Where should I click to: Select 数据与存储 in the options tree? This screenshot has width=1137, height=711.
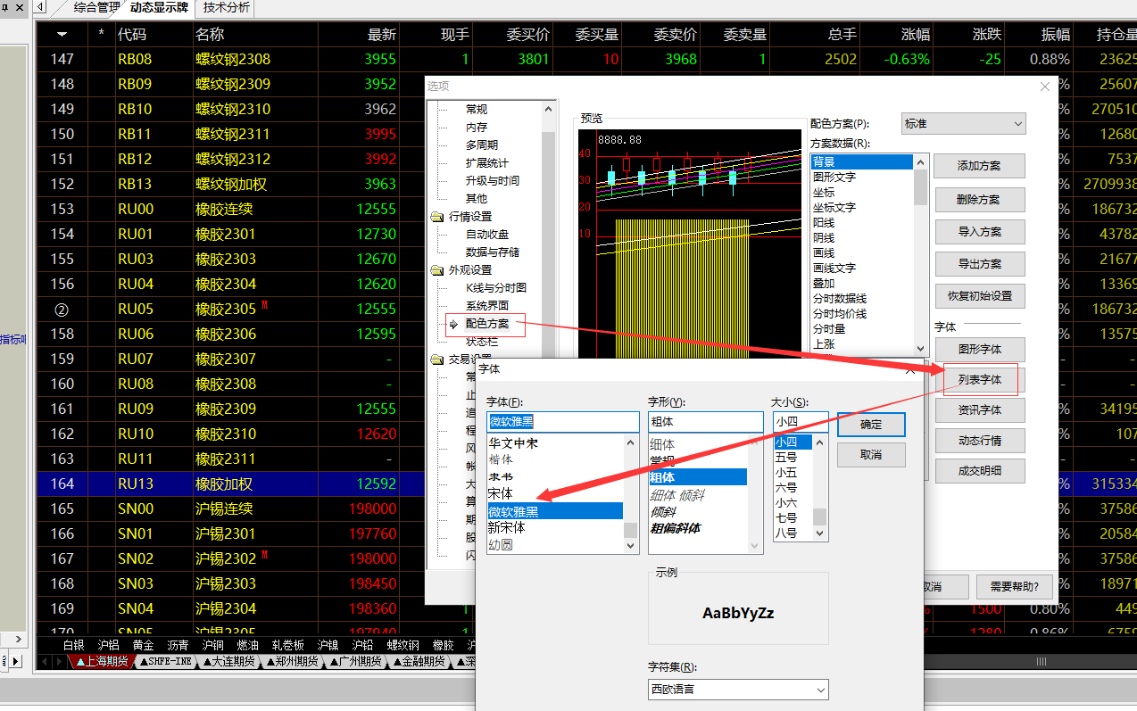click(x=493, y=252)
